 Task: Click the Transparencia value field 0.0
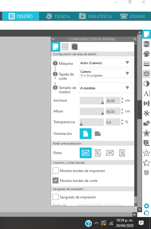[113, 122]
